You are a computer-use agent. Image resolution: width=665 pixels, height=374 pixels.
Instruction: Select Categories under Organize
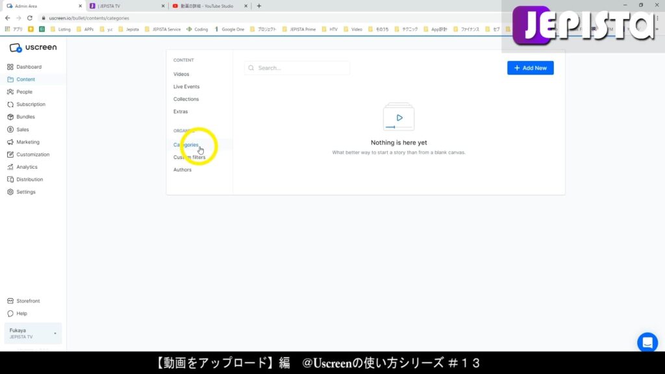click(186, 145)
